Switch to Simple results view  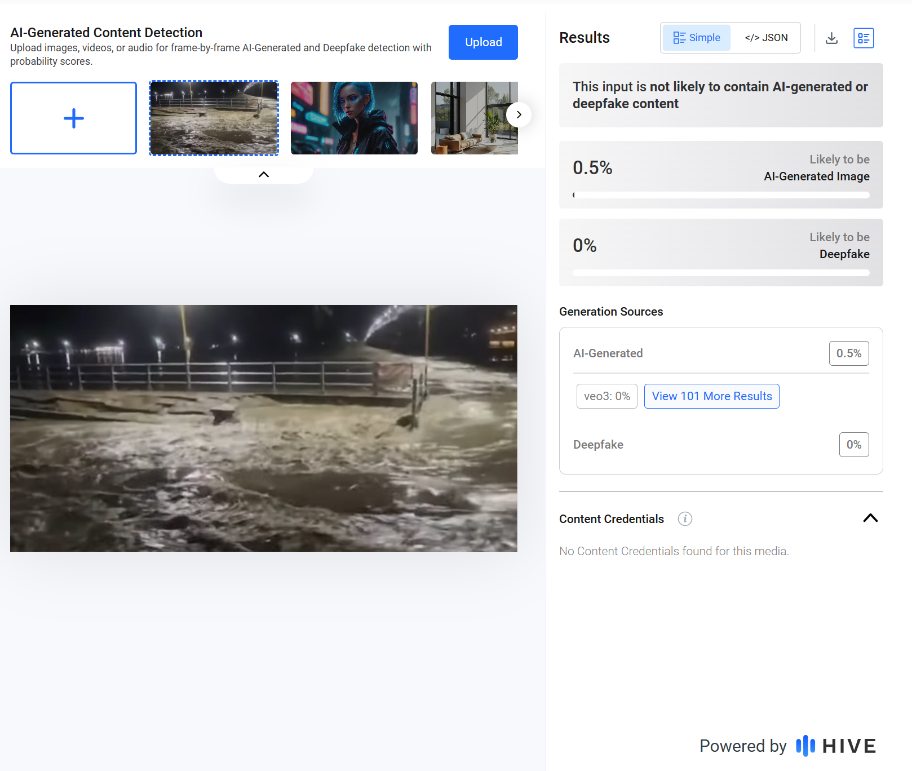click(x=697, y=38)
